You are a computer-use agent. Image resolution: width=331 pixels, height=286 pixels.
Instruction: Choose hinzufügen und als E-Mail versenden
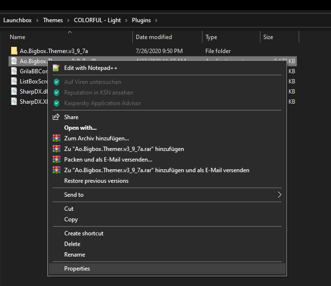pyautogui.click(x=167, y=170)
